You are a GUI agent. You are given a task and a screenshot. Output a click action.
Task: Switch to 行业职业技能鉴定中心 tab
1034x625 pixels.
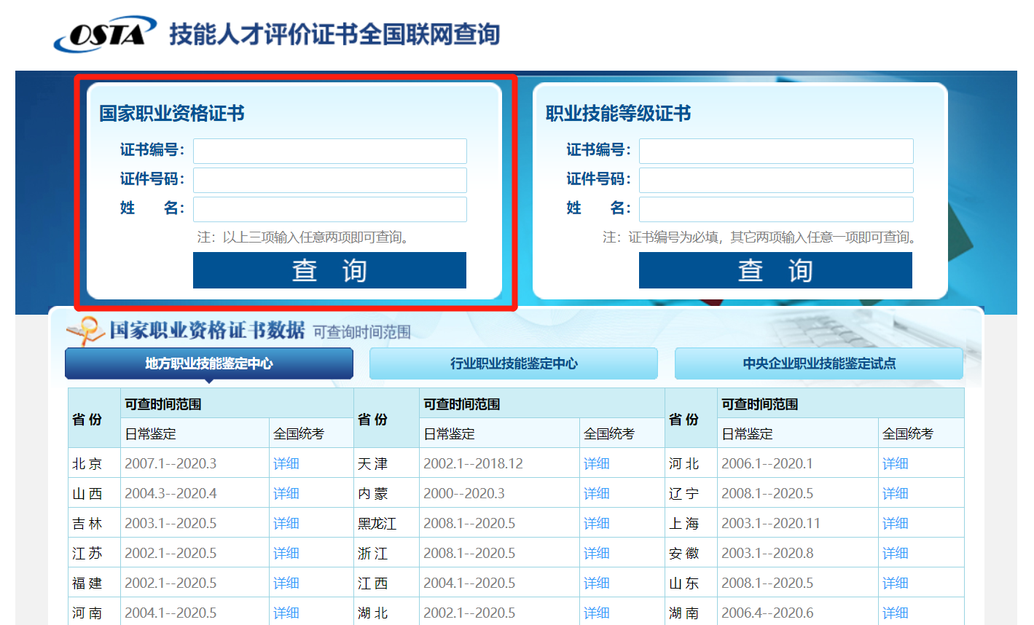tap(514, 363)
